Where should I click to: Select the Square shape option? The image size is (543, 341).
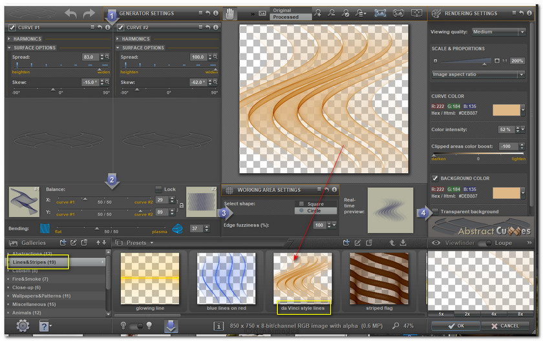click(x=315, y=203)
